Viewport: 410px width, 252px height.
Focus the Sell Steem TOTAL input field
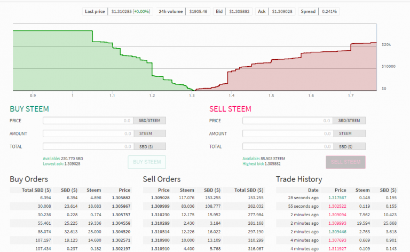pos(288,146)
